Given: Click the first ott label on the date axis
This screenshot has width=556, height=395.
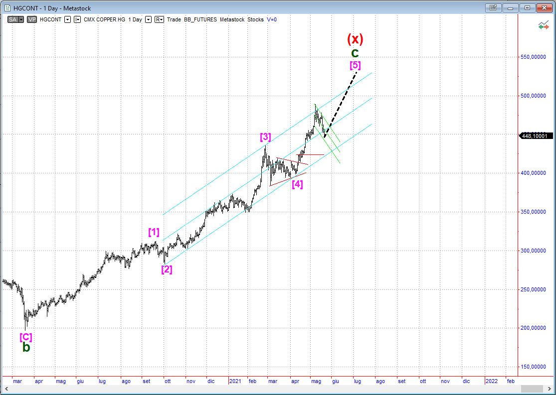Looking at the screenshot, I should 168,381.
